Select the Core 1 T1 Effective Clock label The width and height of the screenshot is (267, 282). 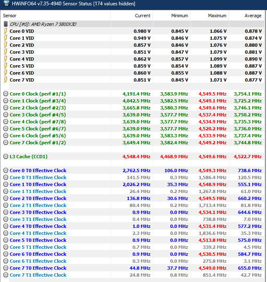(38, 191)
